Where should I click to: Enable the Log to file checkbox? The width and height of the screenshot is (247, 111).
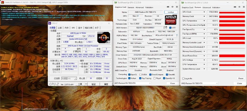click(x=183, y=79)
